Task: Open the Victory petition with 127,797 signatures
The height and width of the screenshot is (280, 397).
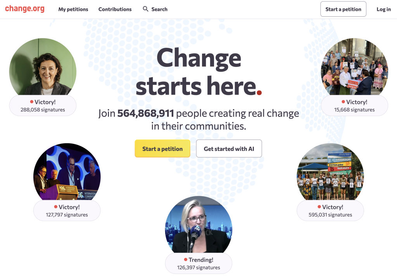Action: (67, 211)
